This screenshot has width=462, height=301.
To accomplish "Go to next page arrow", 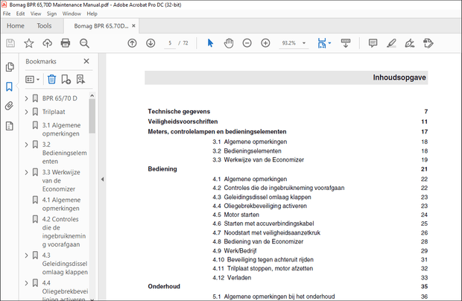I will pyautogui.click(x=151, y=43).
